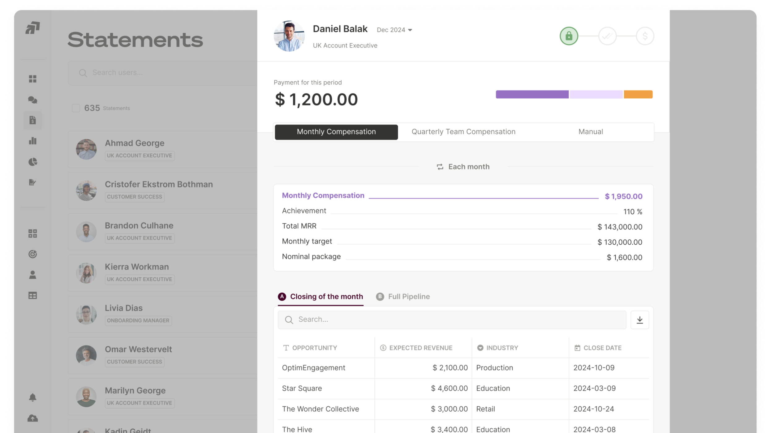Open the statements document icon in the sidebar
This screenshot has height=433, width=770.
[x=32, y=120]
